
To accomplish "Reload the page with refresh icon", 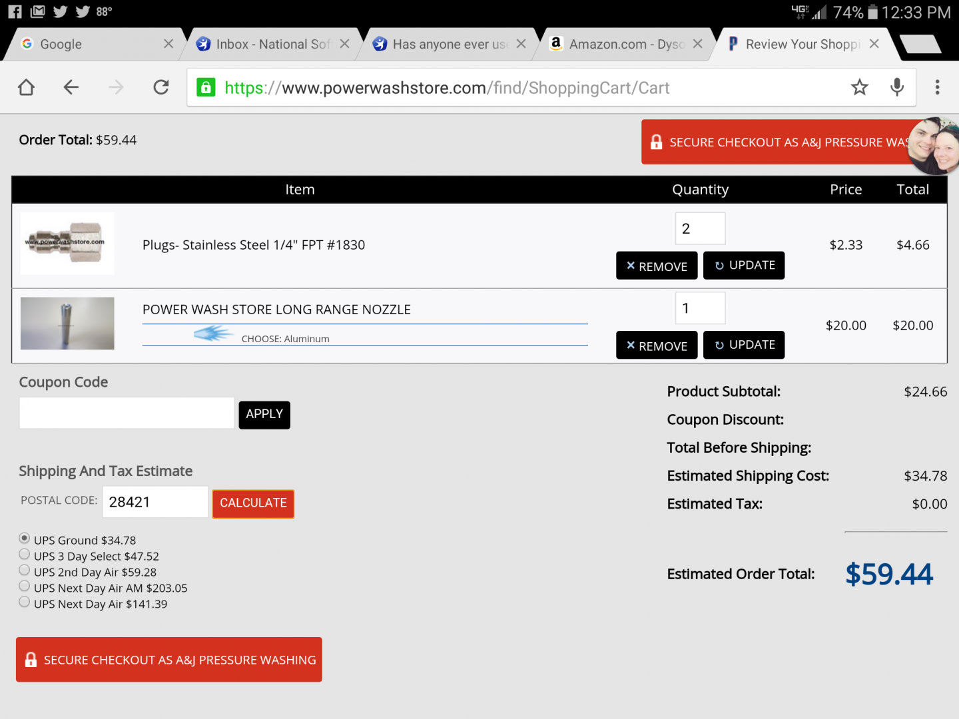I will (x=161, y=87).
